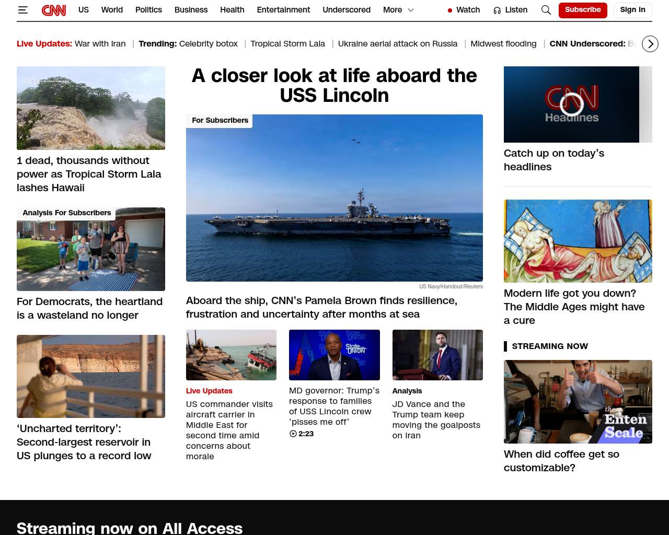Open the JD Vance podium thumbnail
Viewport: 669px width, 535px height.
pyautogui.click(x=437, y=355)
